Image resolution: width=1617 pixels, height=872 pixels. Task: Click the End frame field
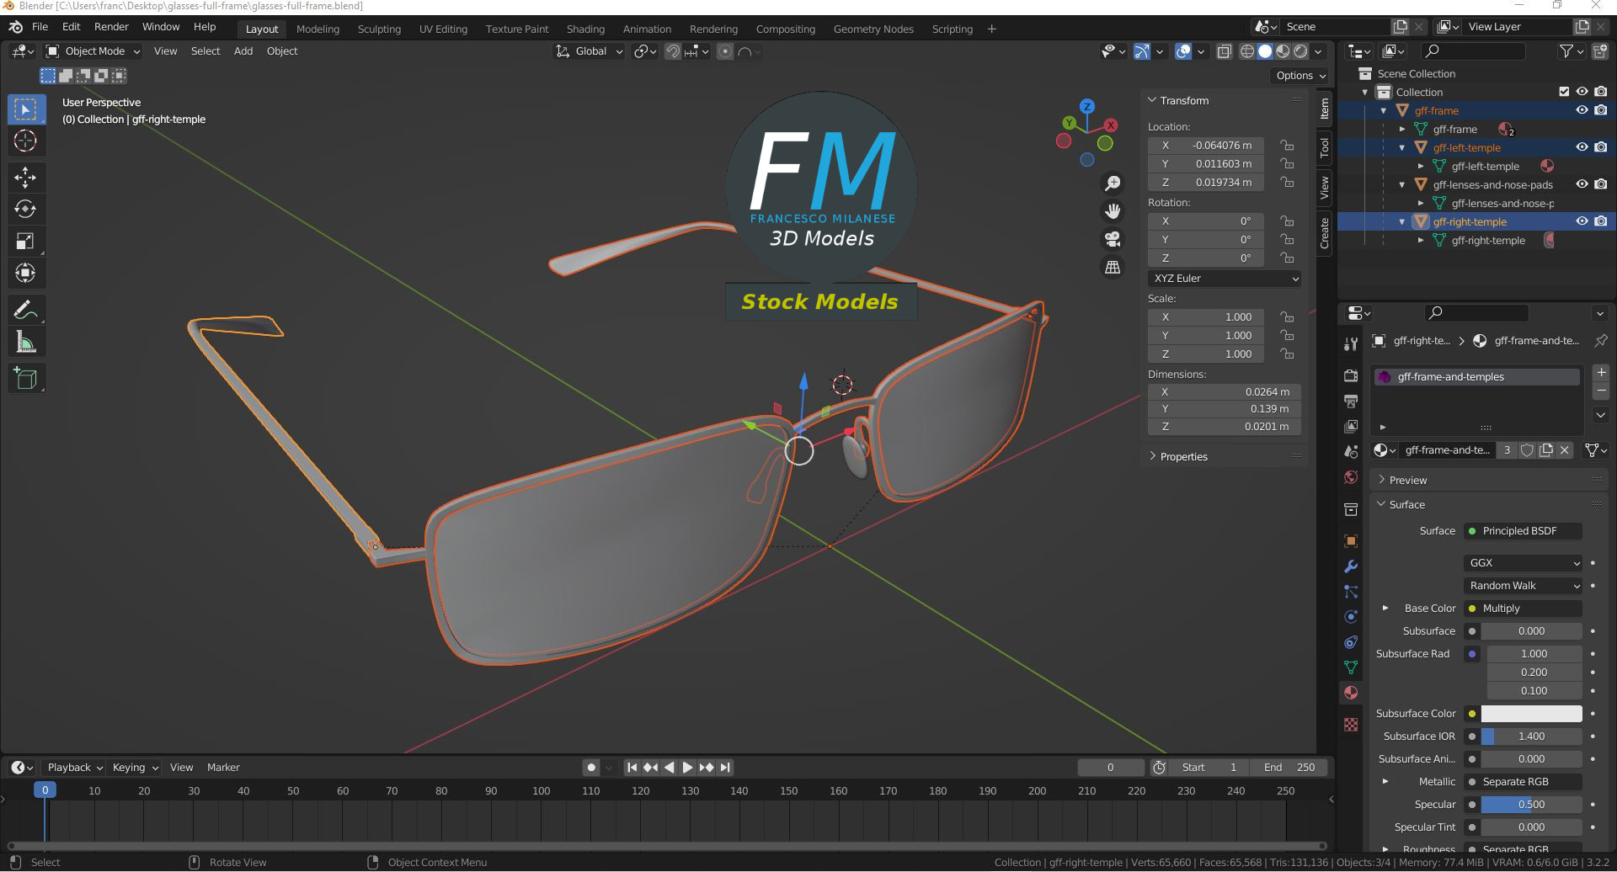pos(1289,768)
